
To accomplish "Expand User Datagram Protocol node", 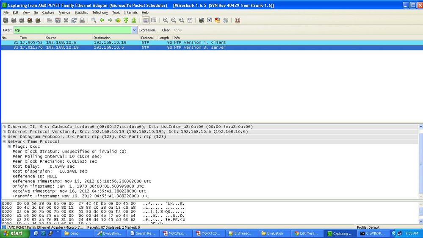I will coord(4,136).
